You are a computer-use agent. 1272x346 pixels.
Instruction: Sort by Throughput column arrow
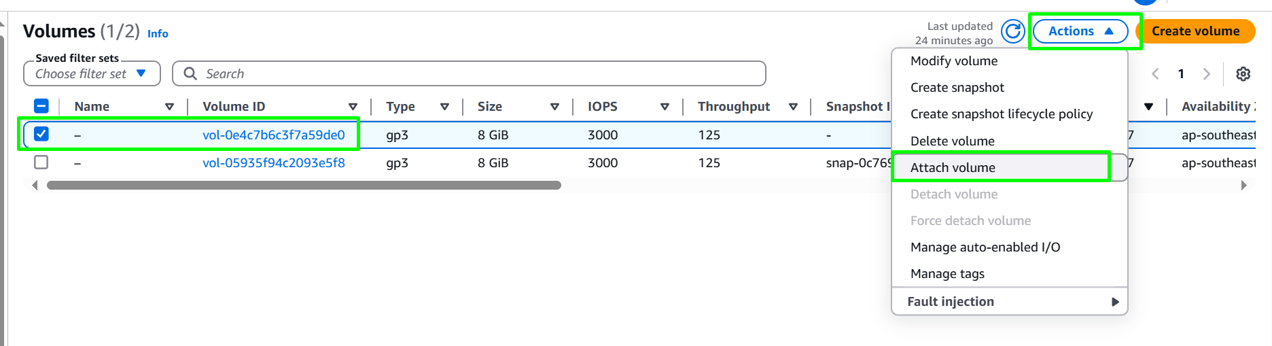793,107
